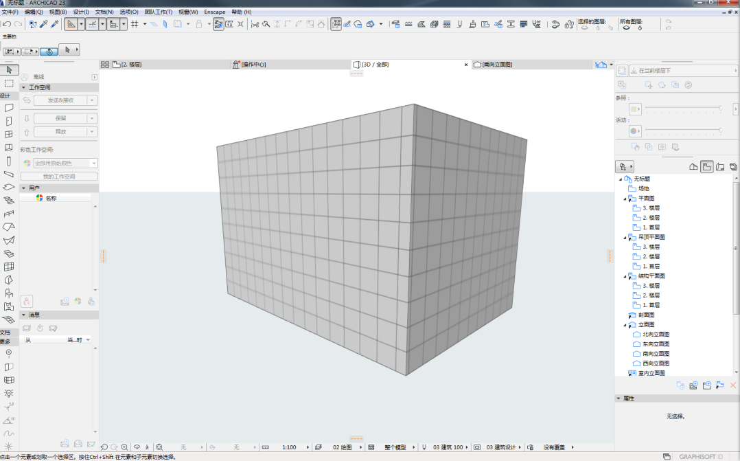Toggle the trace reference checkbox in the right panel
Image resolution: width=740 pixels, height=461 pixels.
[x=622, y=70]
